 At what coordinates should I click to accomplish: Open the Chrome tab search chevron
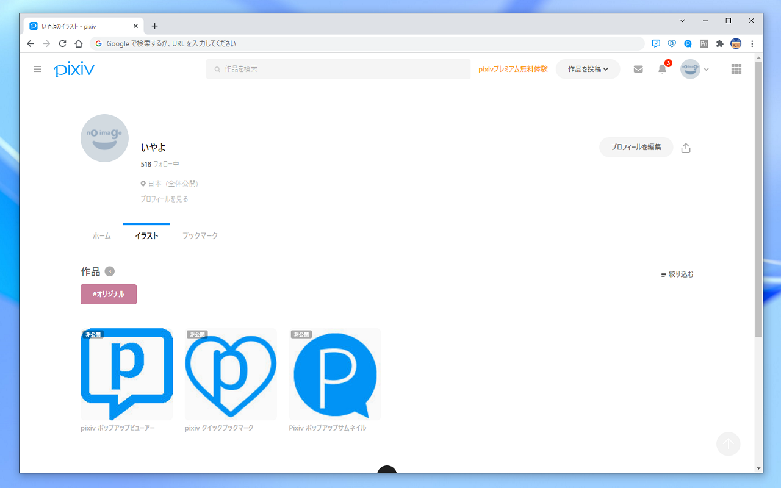click(682, 21)
